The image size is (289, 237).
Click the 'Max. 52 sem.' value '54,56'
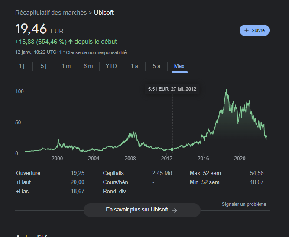257,173
